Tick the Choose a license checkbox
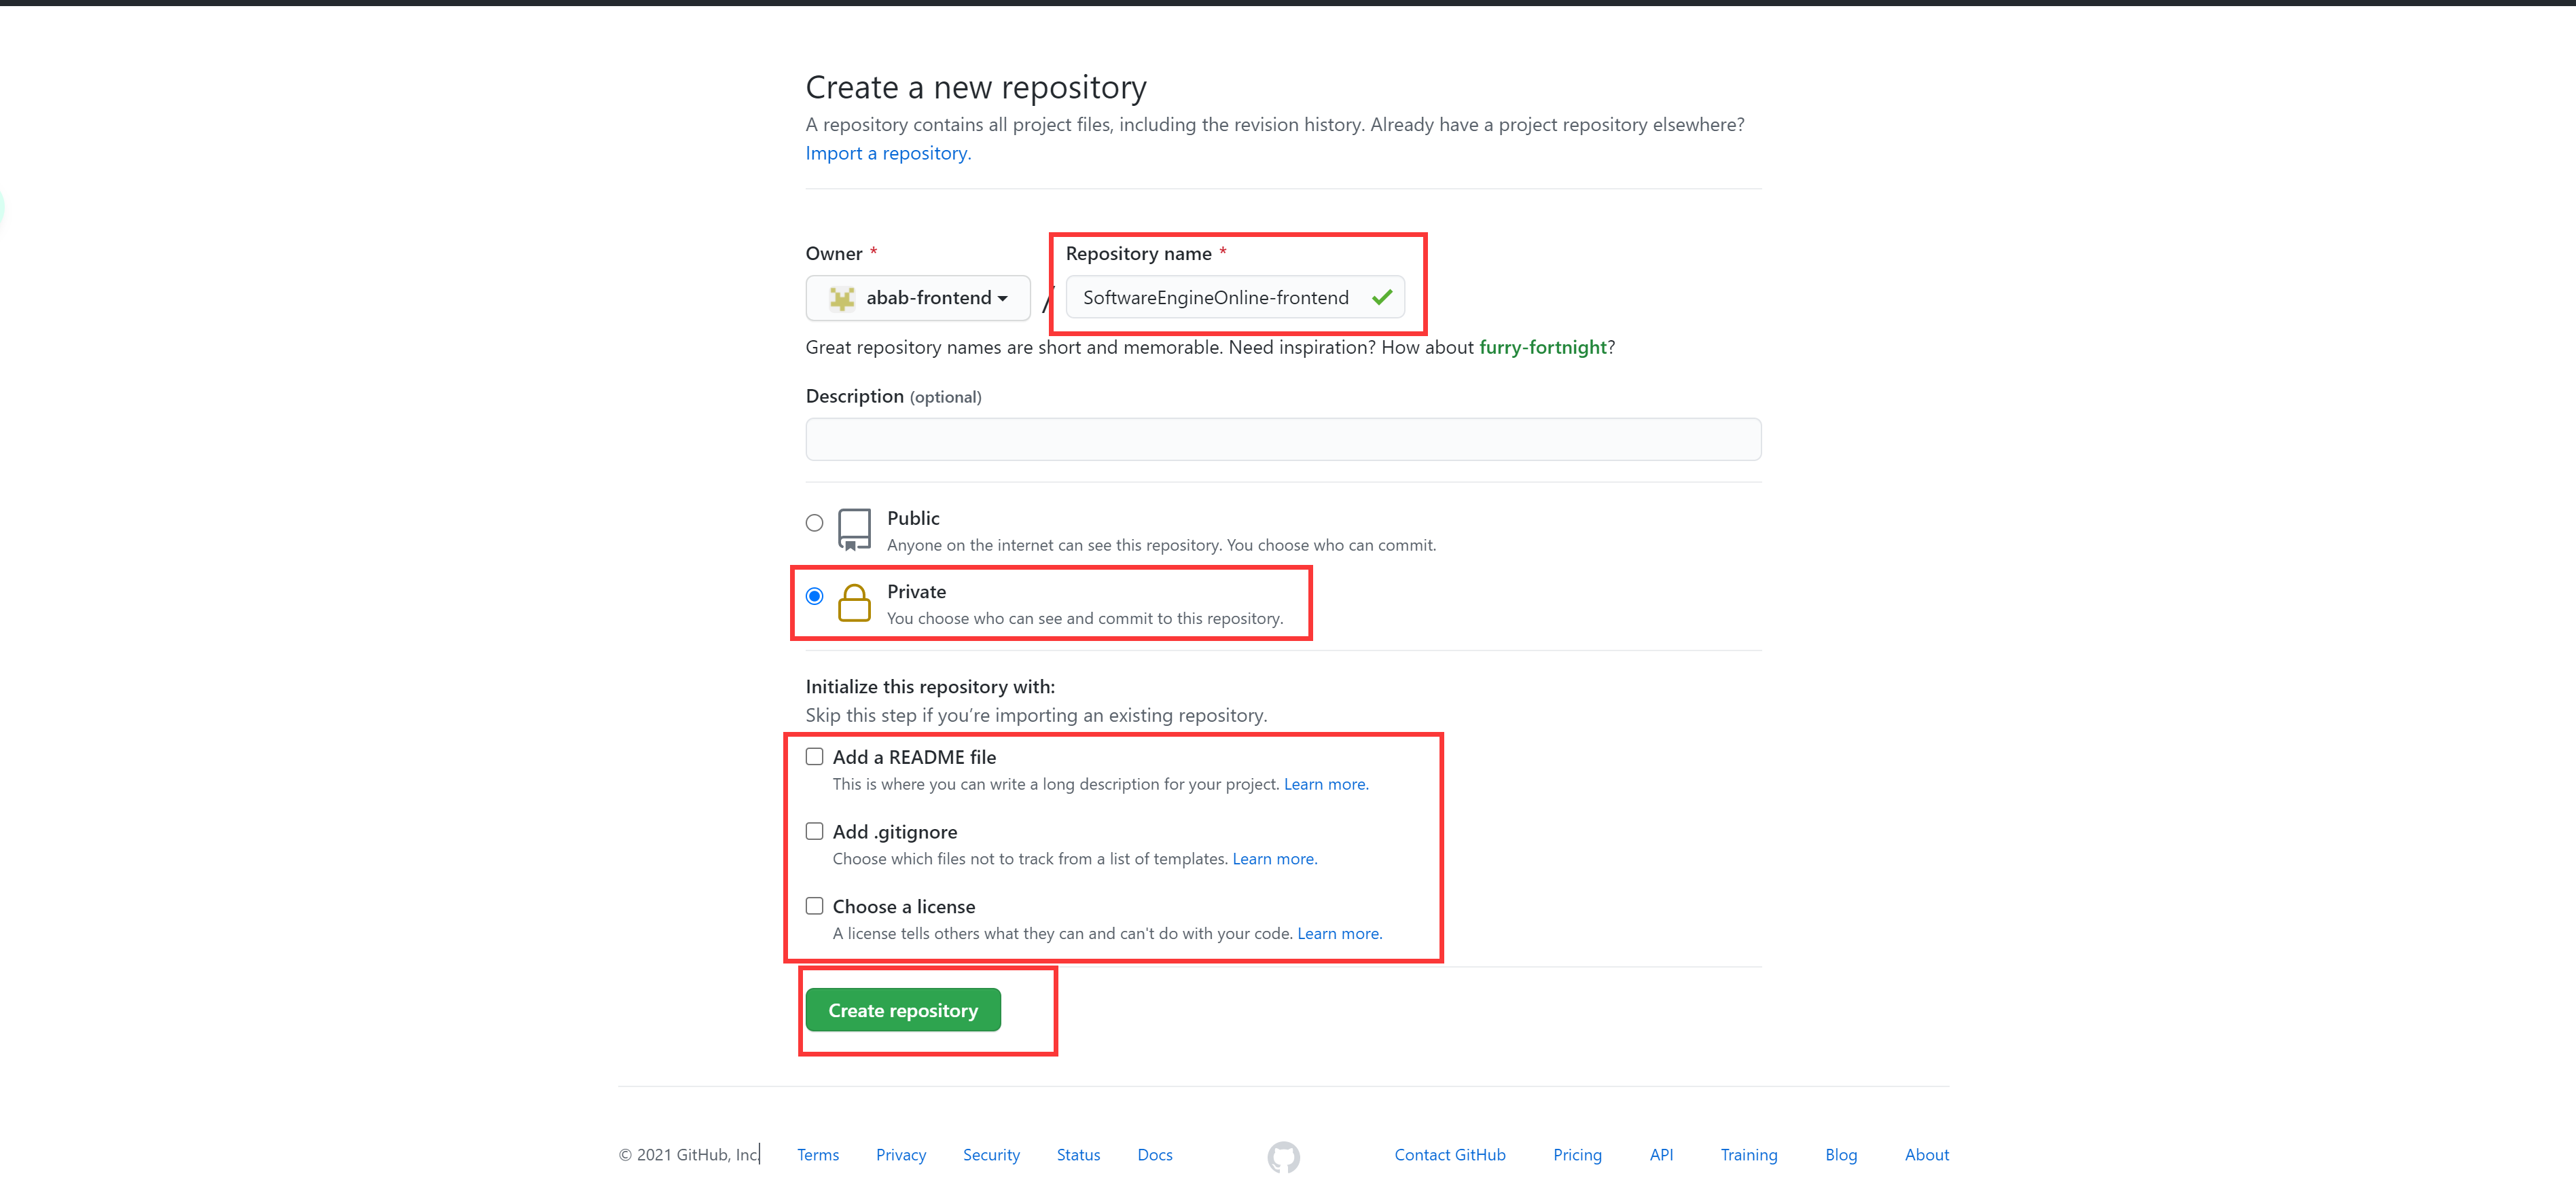The image size is (2576, 1193). [x=815, y=906]
